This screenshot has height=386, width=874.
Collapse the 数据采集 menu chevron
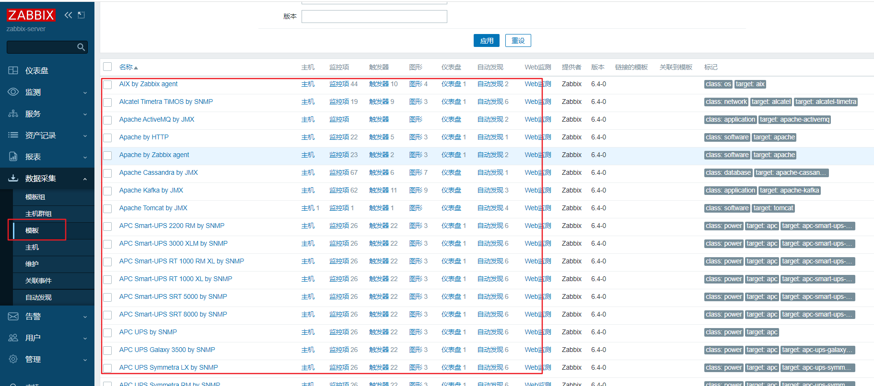(x=85, y=179)
